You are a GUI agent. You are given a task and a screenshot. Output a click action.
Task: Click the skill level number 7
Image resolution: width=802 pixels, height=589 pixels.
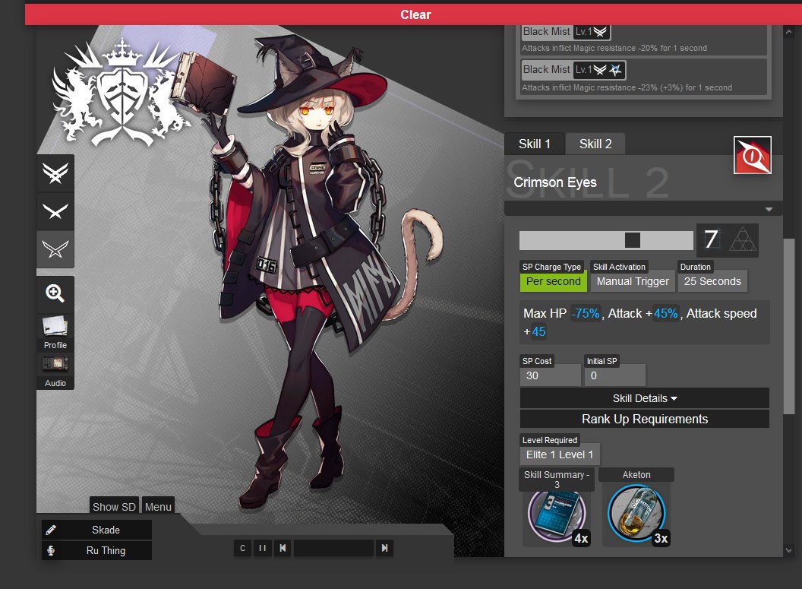tap(711, 239)
